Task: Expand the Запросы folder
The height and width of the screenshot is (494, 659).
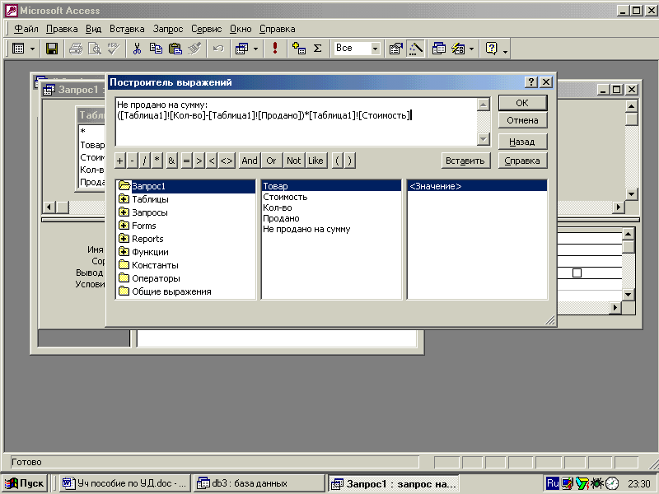Action: 124,212
